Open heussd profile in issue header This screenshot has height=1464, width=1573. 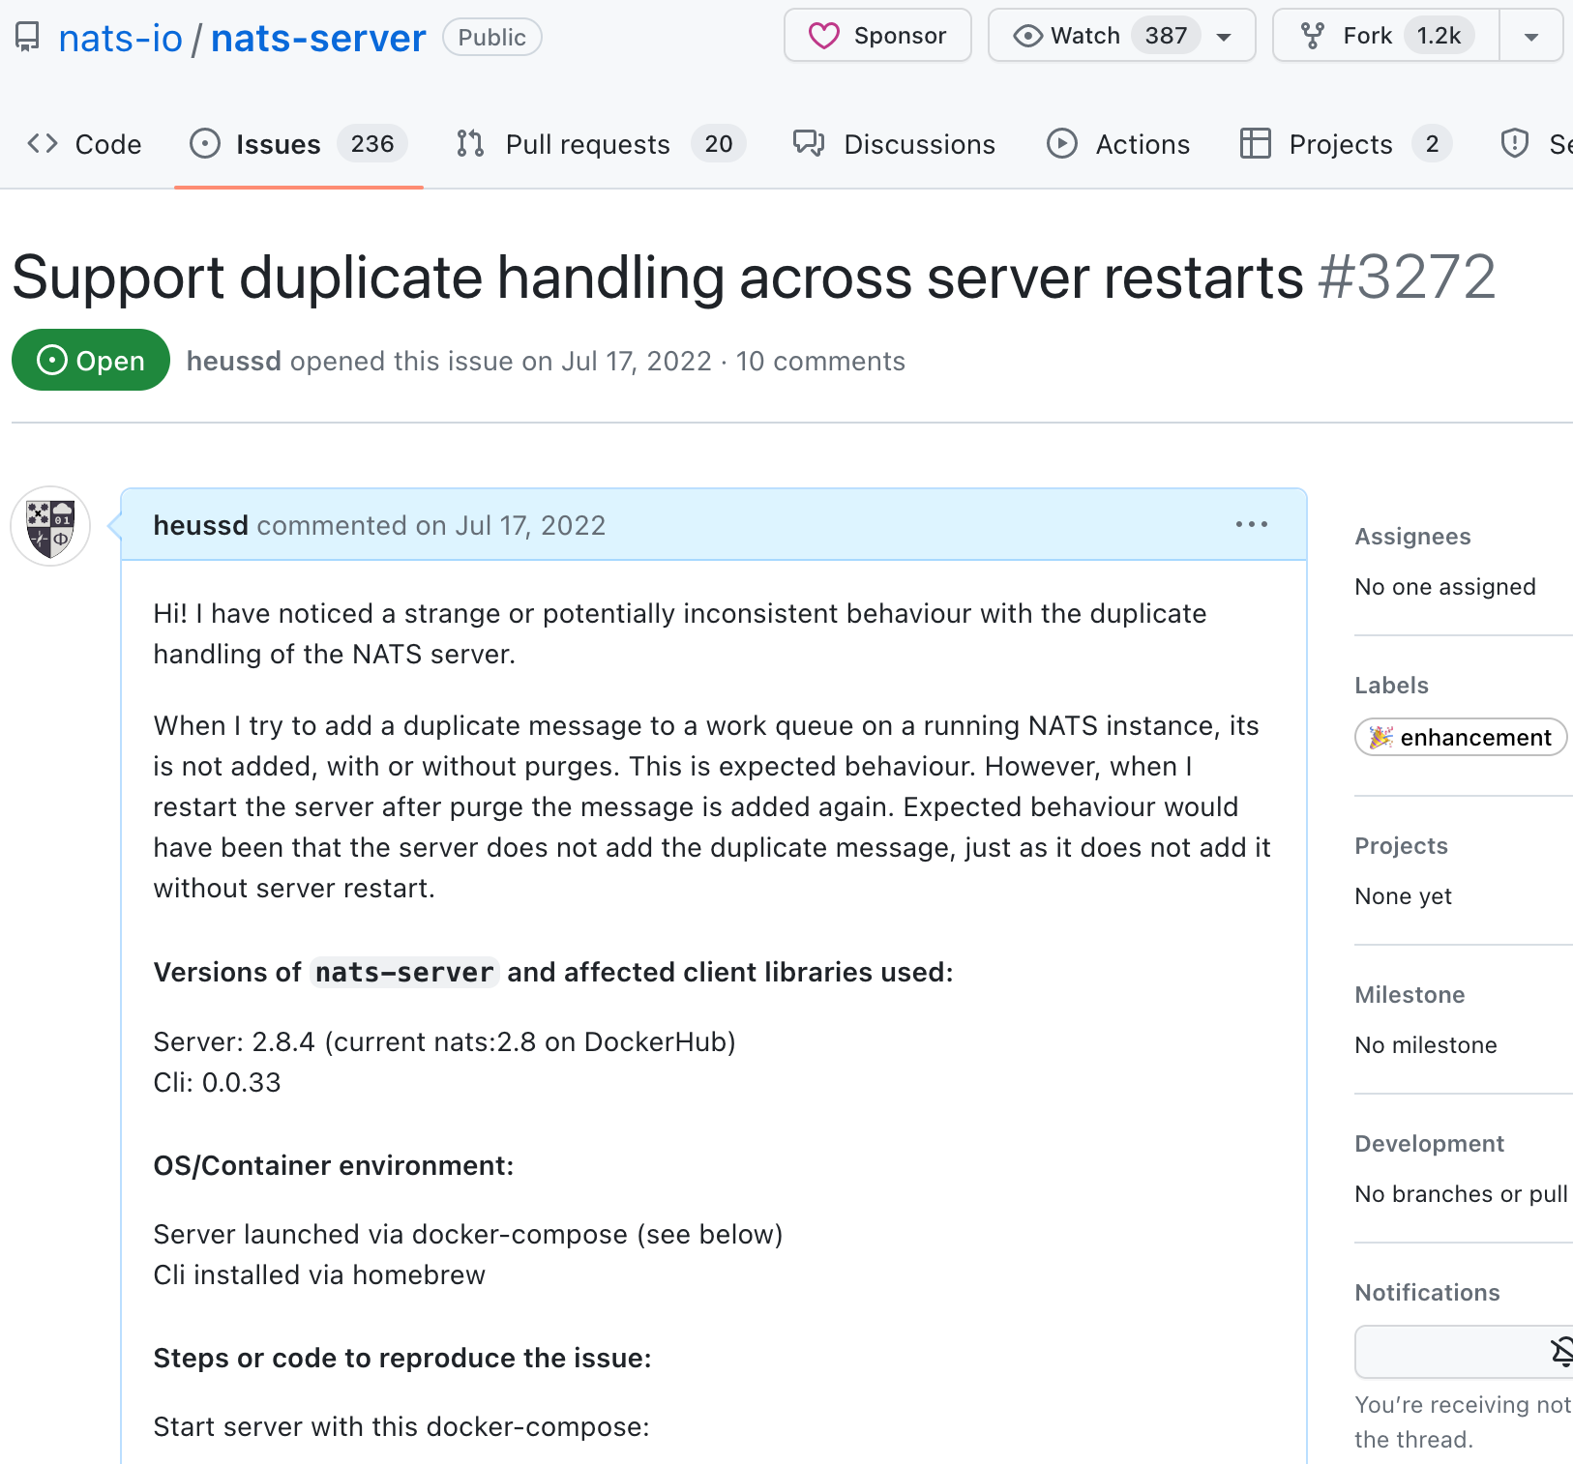[233, 361]
